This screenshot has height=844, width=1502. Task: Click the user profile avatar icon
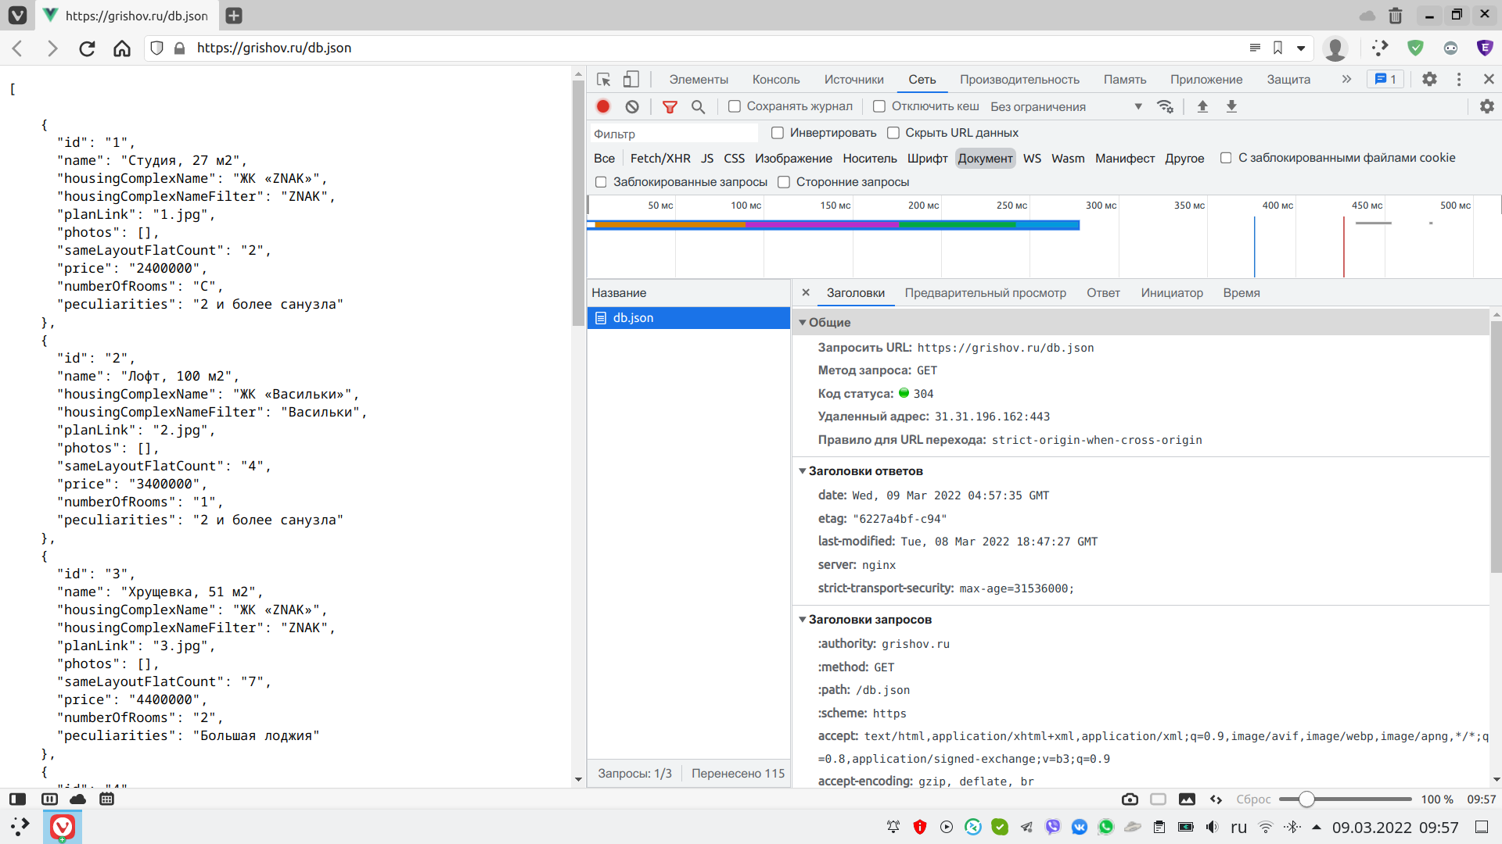pyautogui.click(x=1335, y=48)
